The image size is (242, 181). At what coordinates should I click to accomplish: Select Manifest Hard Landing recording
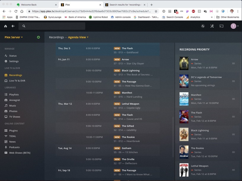click(x=108, y=95)
